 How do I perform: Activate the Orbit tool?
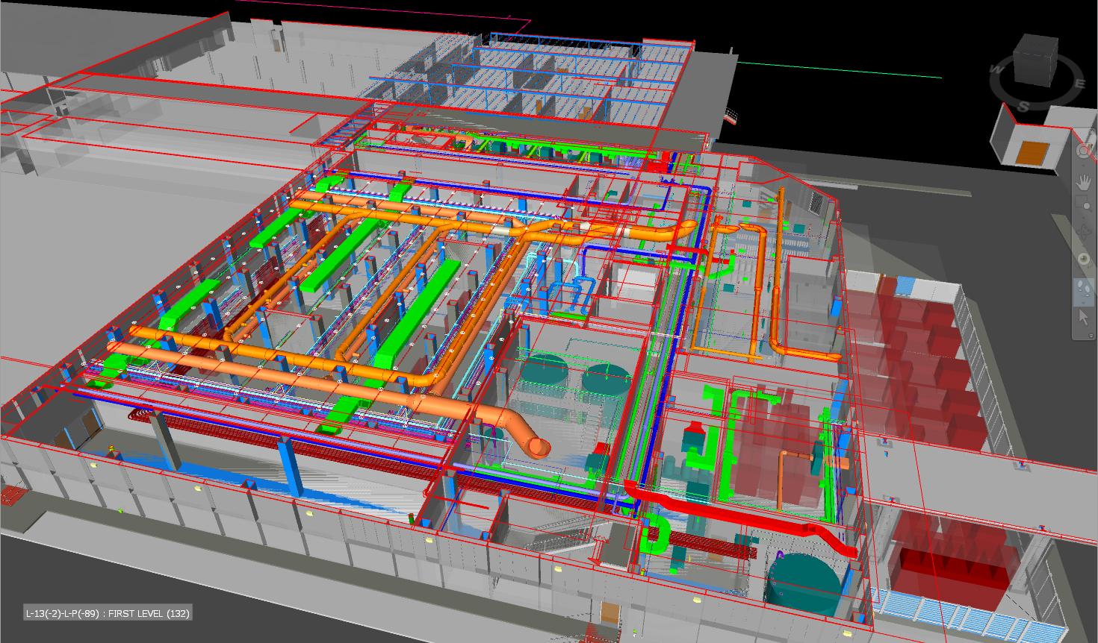(1084, 233)
